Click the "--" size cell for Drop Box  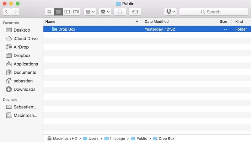click(225, 29)
